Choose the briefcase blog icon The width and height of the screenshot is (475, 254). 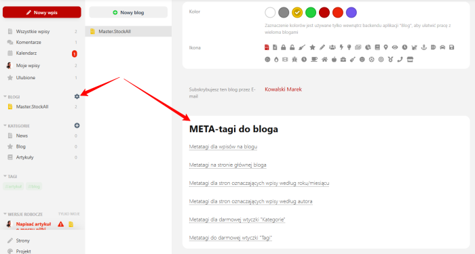point(343,60)
